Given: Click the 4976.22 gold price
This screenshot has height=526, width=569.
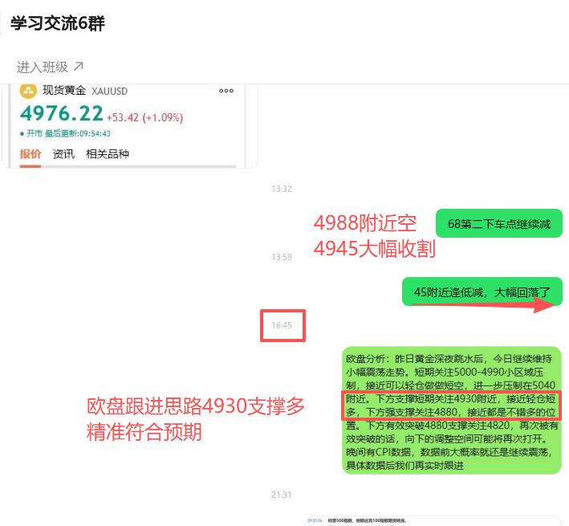Looking at the screenshot, I should tap(61, 113).
